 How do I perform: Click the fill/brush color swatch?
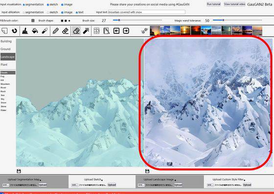pos(33,21)
